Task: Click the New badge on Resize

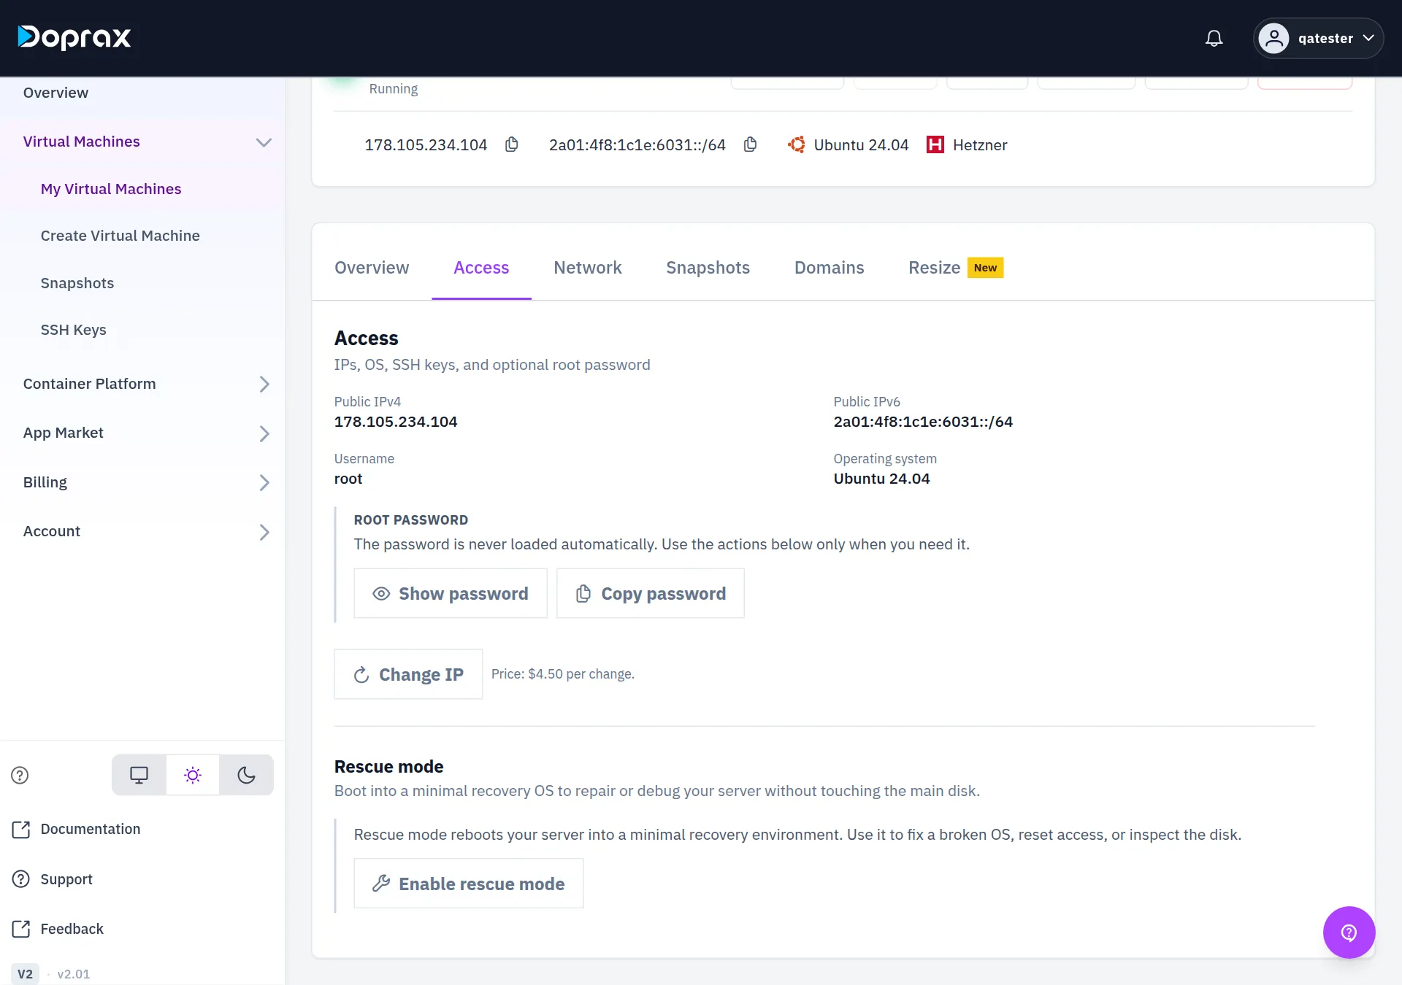Action: (985, 268)
